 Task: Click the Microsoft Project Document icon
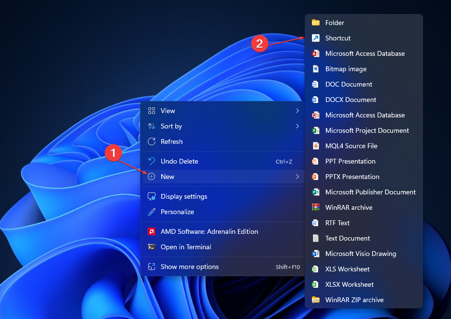pos(316,130)
